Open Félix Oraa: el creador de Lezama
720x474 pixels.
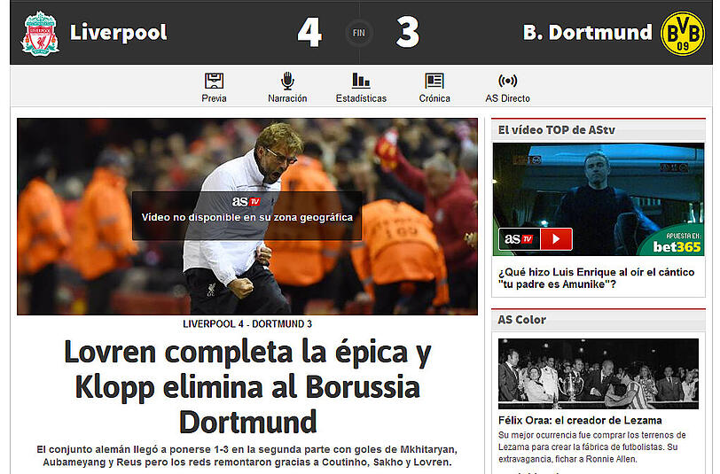tap(580, 420)
